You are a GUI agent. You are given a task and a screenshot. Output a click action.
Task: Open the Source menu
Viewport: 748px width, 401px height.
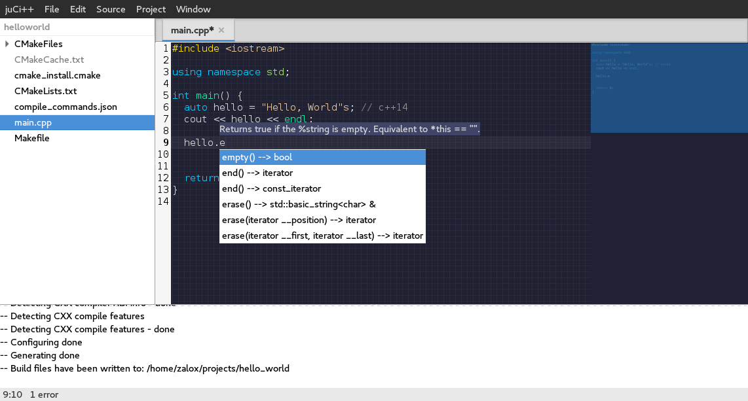pos(111,9)
